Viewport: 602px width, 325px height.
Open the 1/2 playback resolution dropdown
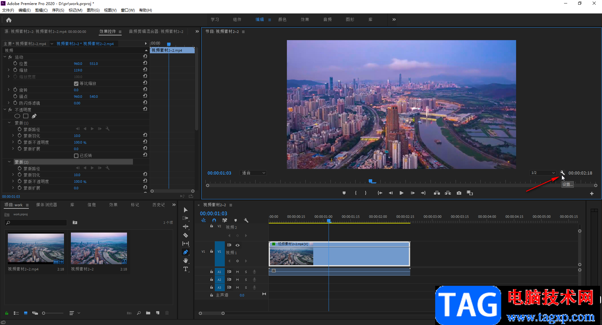point(543,173)
